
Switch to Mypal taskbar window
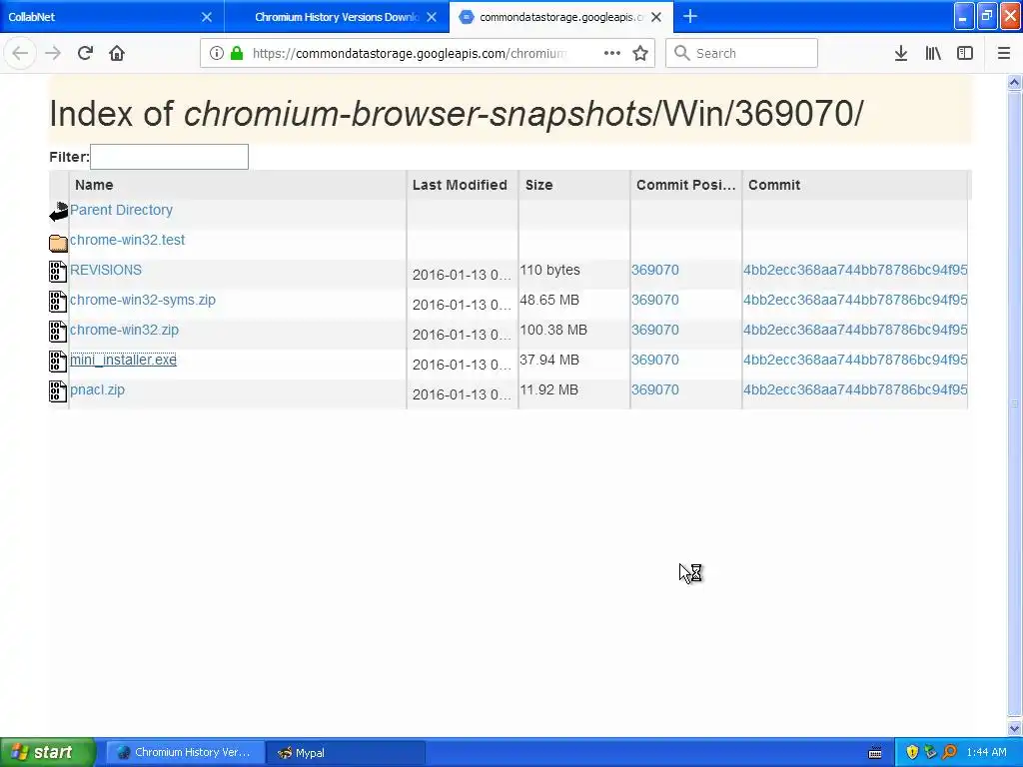(x=346, y=753)
